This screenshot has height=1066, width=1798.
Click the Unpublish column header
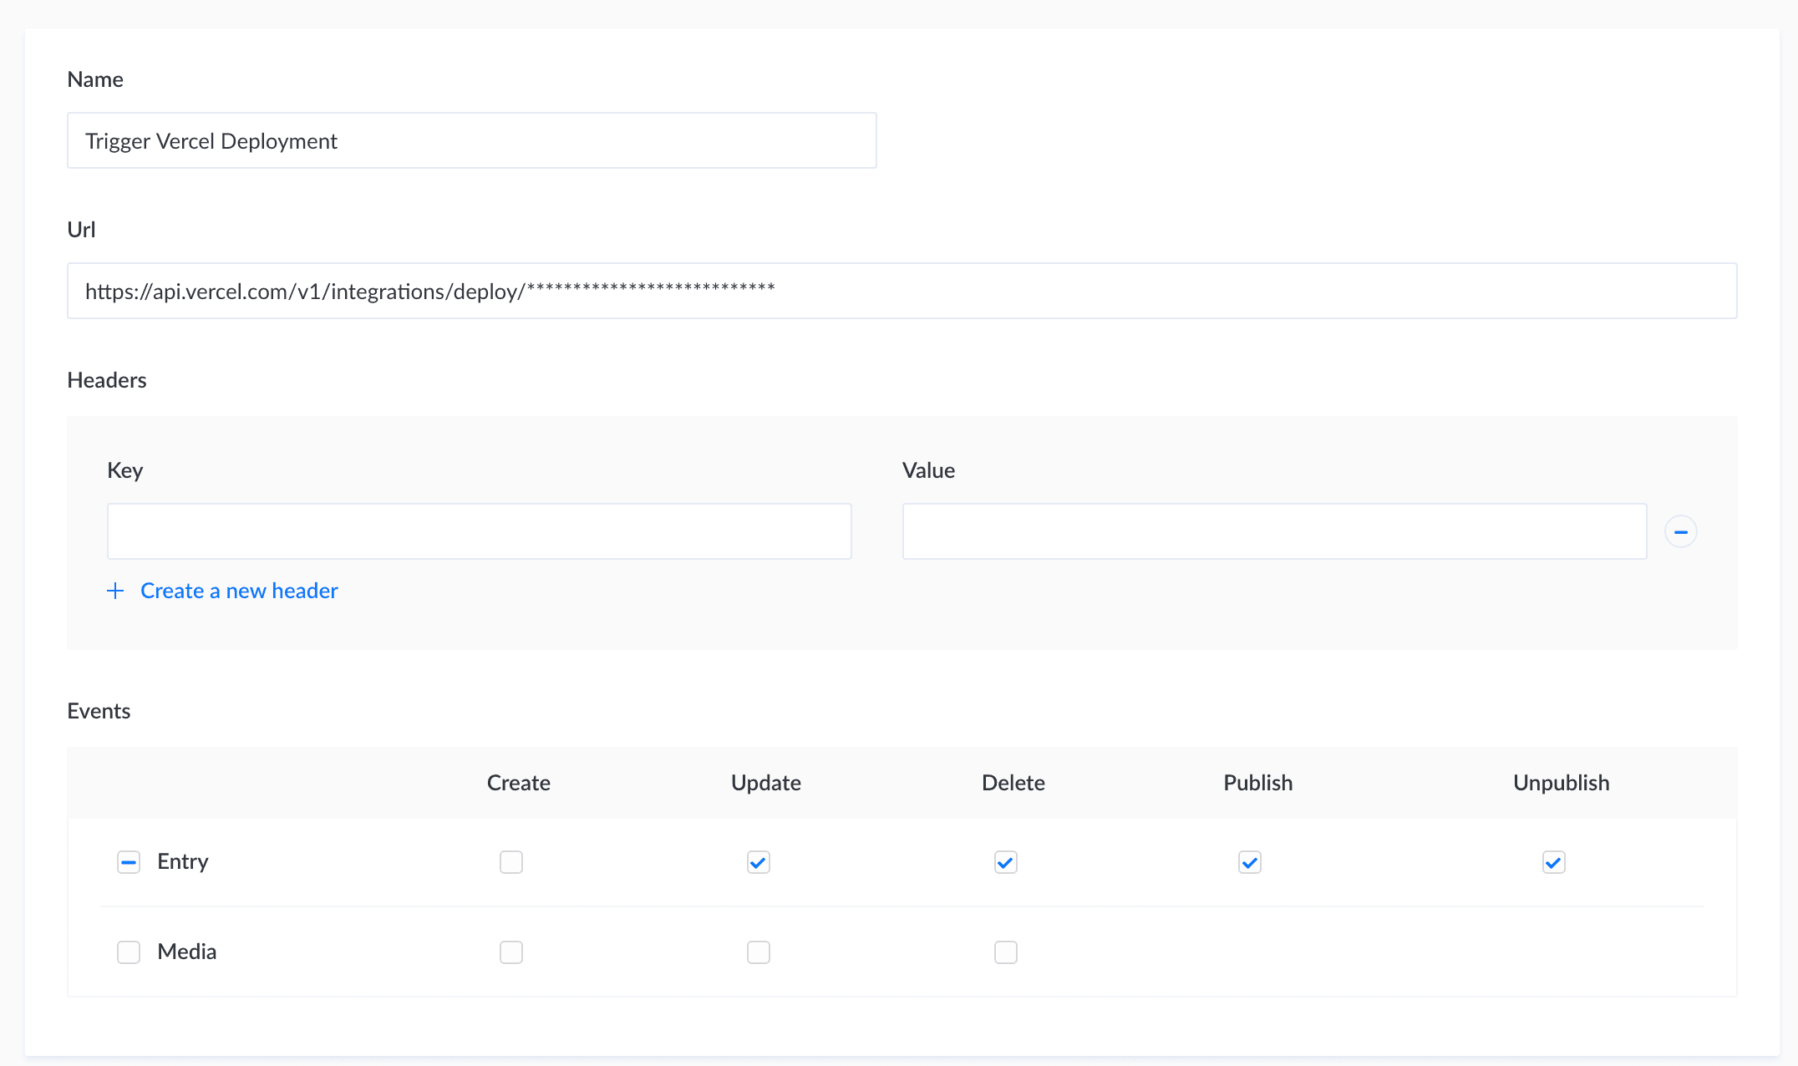[x=1561, y=783]
